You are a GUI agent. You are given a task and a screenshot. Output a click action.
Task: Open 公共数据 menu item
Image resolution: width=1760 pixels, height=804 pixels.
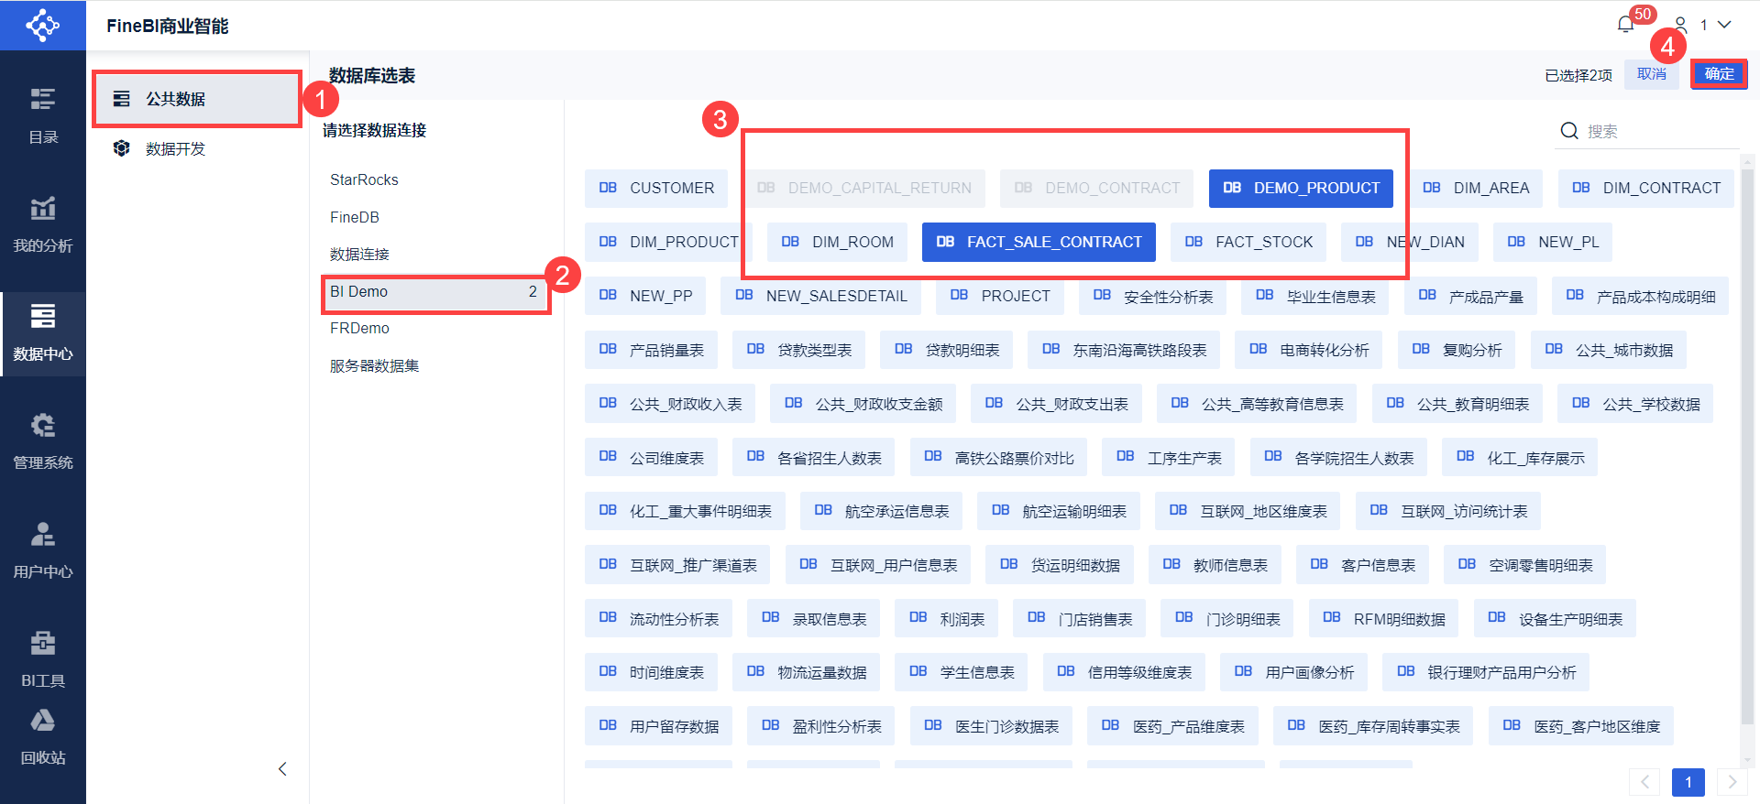point(197,99)
